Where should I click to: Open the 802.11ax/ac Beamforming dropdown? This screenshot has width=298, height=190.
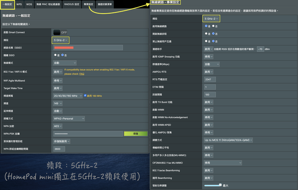pos(209,171)
